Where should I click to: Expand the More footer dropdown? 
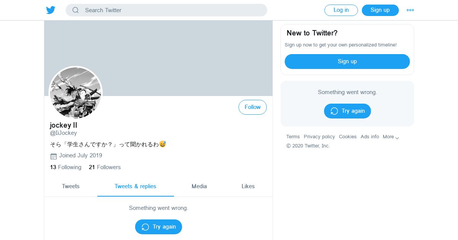click(391, 137)
